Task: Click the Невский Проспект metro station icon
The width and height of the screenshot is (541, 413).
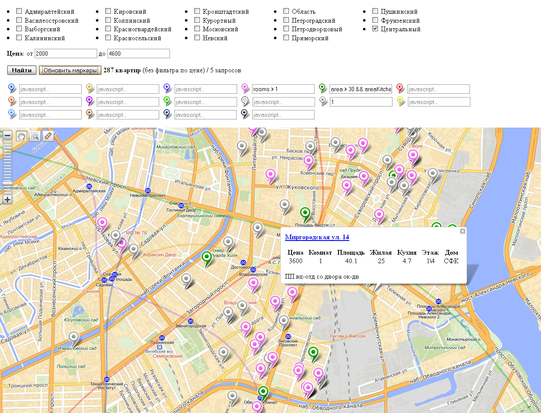Action: pyautogui.click(x=148, y=190)
